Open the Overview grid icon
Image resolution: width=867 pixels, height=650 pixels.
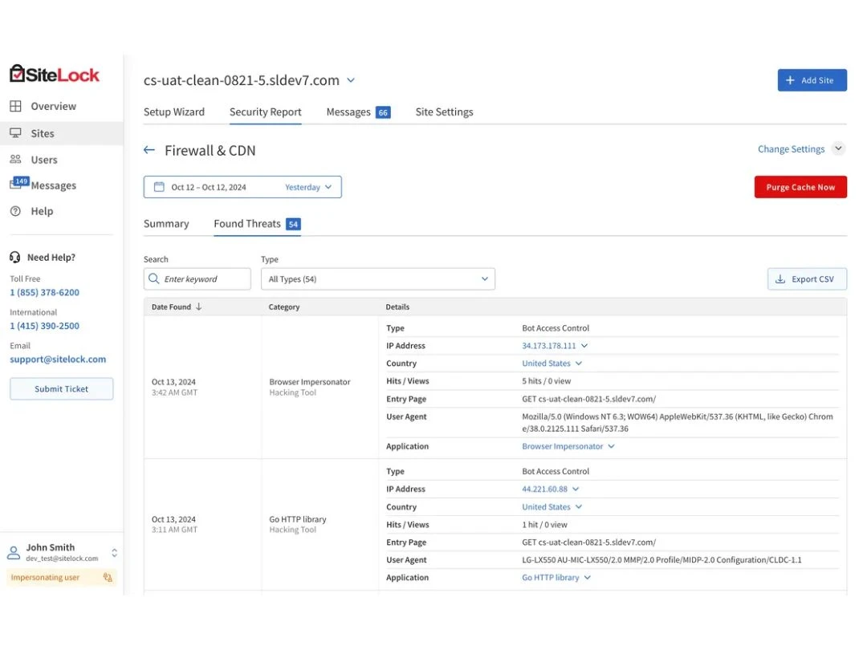15,106
